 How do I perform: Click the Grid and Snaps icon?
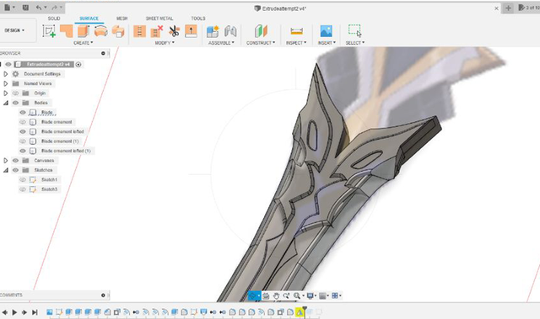(322, 295)
